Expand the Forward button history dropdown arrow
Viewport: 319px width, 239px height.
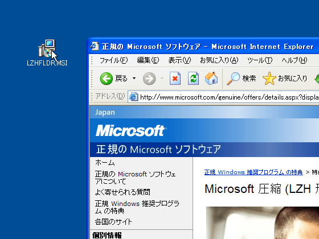pyautogui.click(x=162, y=79)
